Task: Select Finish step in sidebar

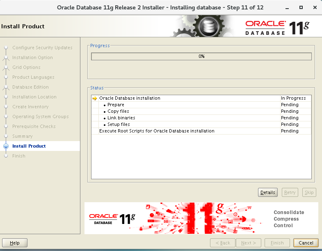Action: click(19, 156)
